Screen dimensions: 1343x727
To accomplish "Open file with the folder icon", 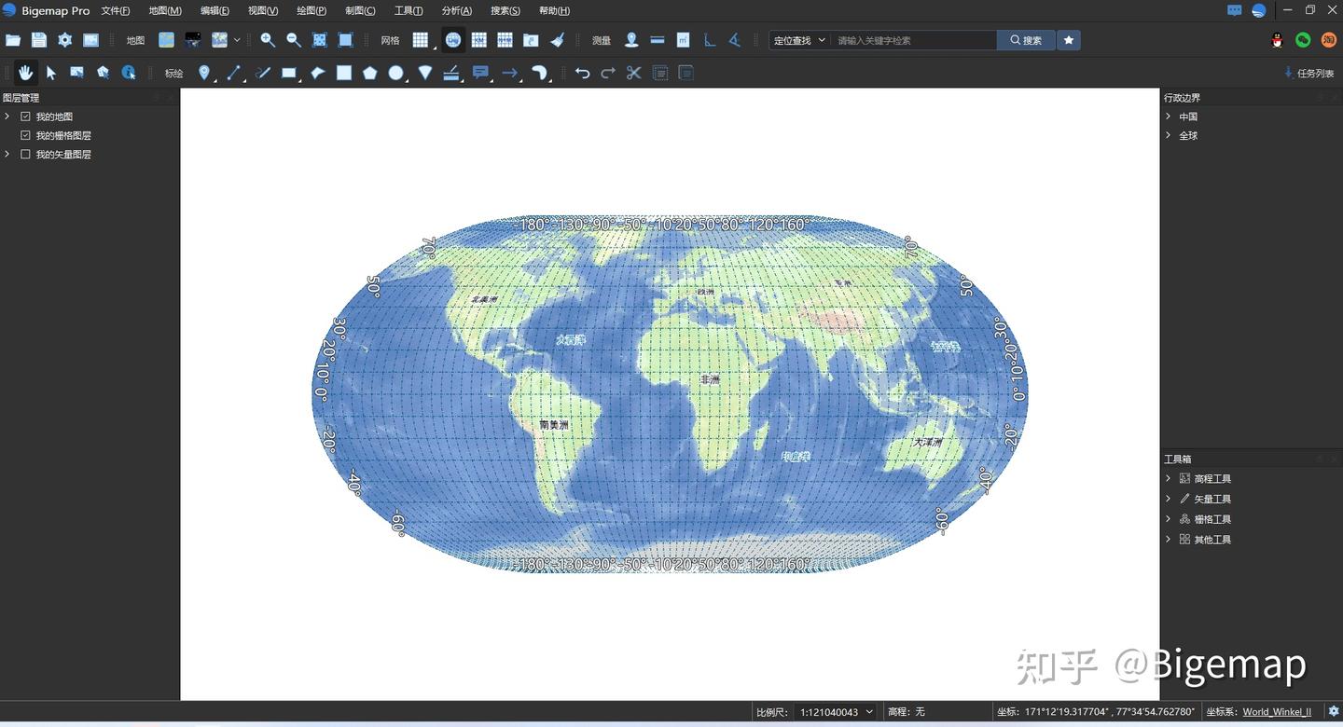I will tap(13, 40).
